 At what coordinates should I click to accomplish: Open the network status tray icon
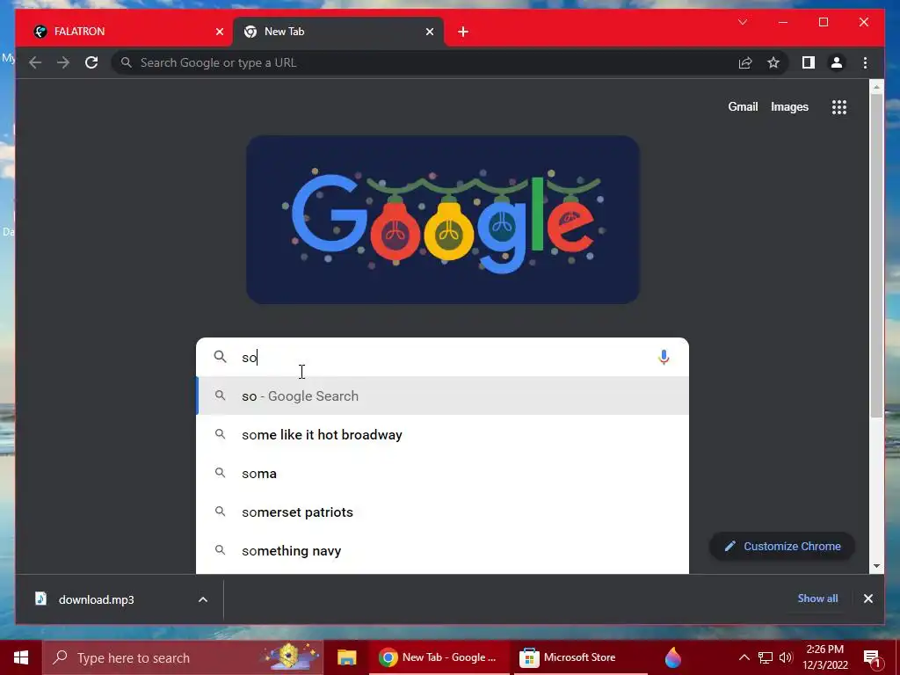point(766,657)
